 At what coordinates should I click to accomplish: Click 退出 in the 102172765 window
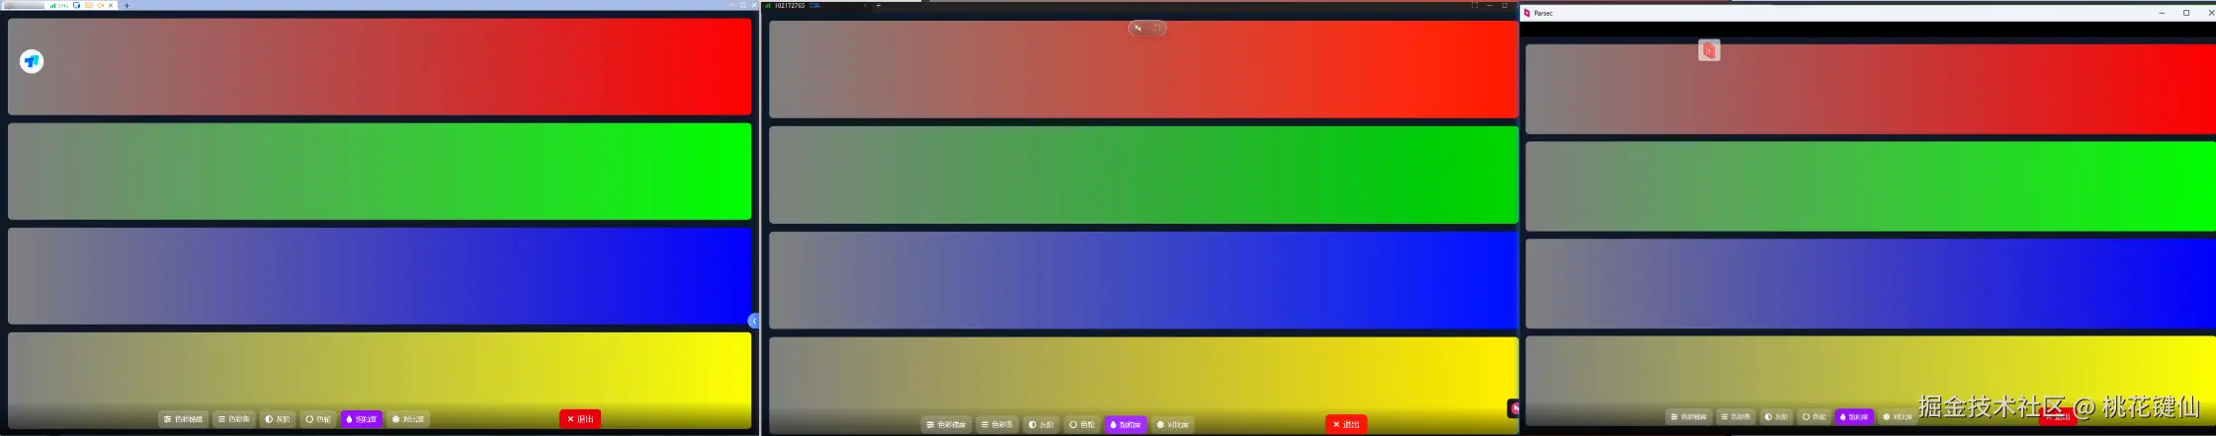(x=1346, y=424)
